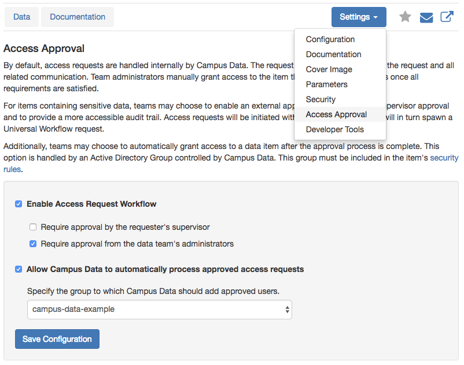Click the Access Approval heading
This screenshot has height=365, width=464.
pyautogui.click(x=44, y=49)
